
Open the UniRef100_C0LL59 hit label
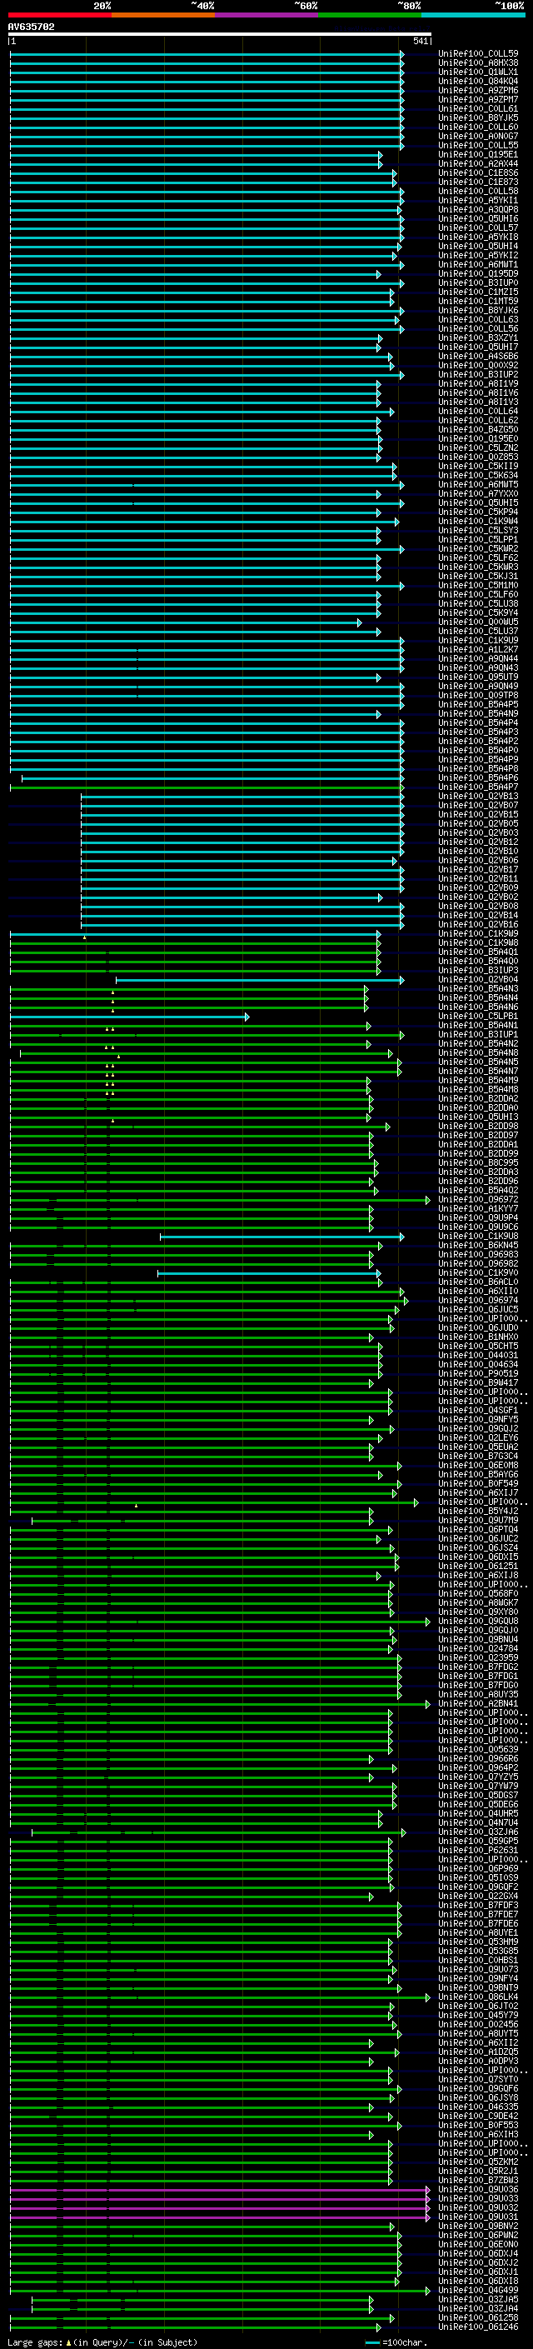click(x=478, y=54)
